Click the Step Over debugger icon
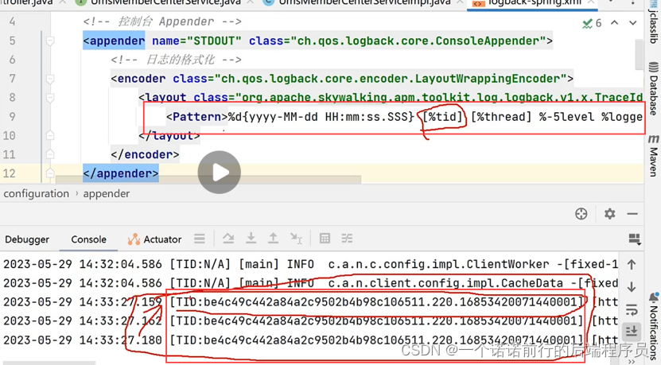The image size is (661, 365). coord(228,239)
